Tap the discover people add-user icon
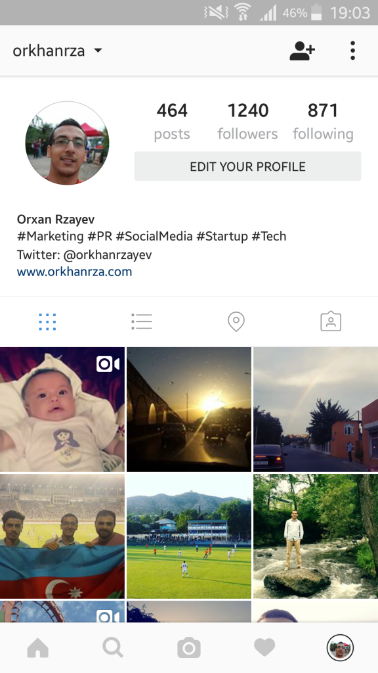Screen dimensions: 378x673 click(302, 51)
